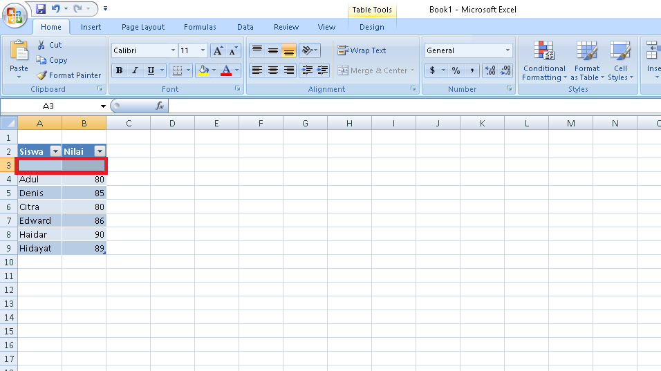This screenshot has width=661, height=371.
Task: Click the Increase Decimal icon
Action: (490, 70)
